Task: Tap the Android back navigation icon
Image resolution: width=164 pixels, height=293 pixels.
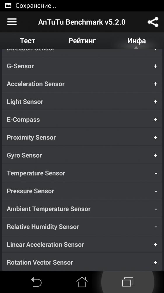Action: coord(36,282)
